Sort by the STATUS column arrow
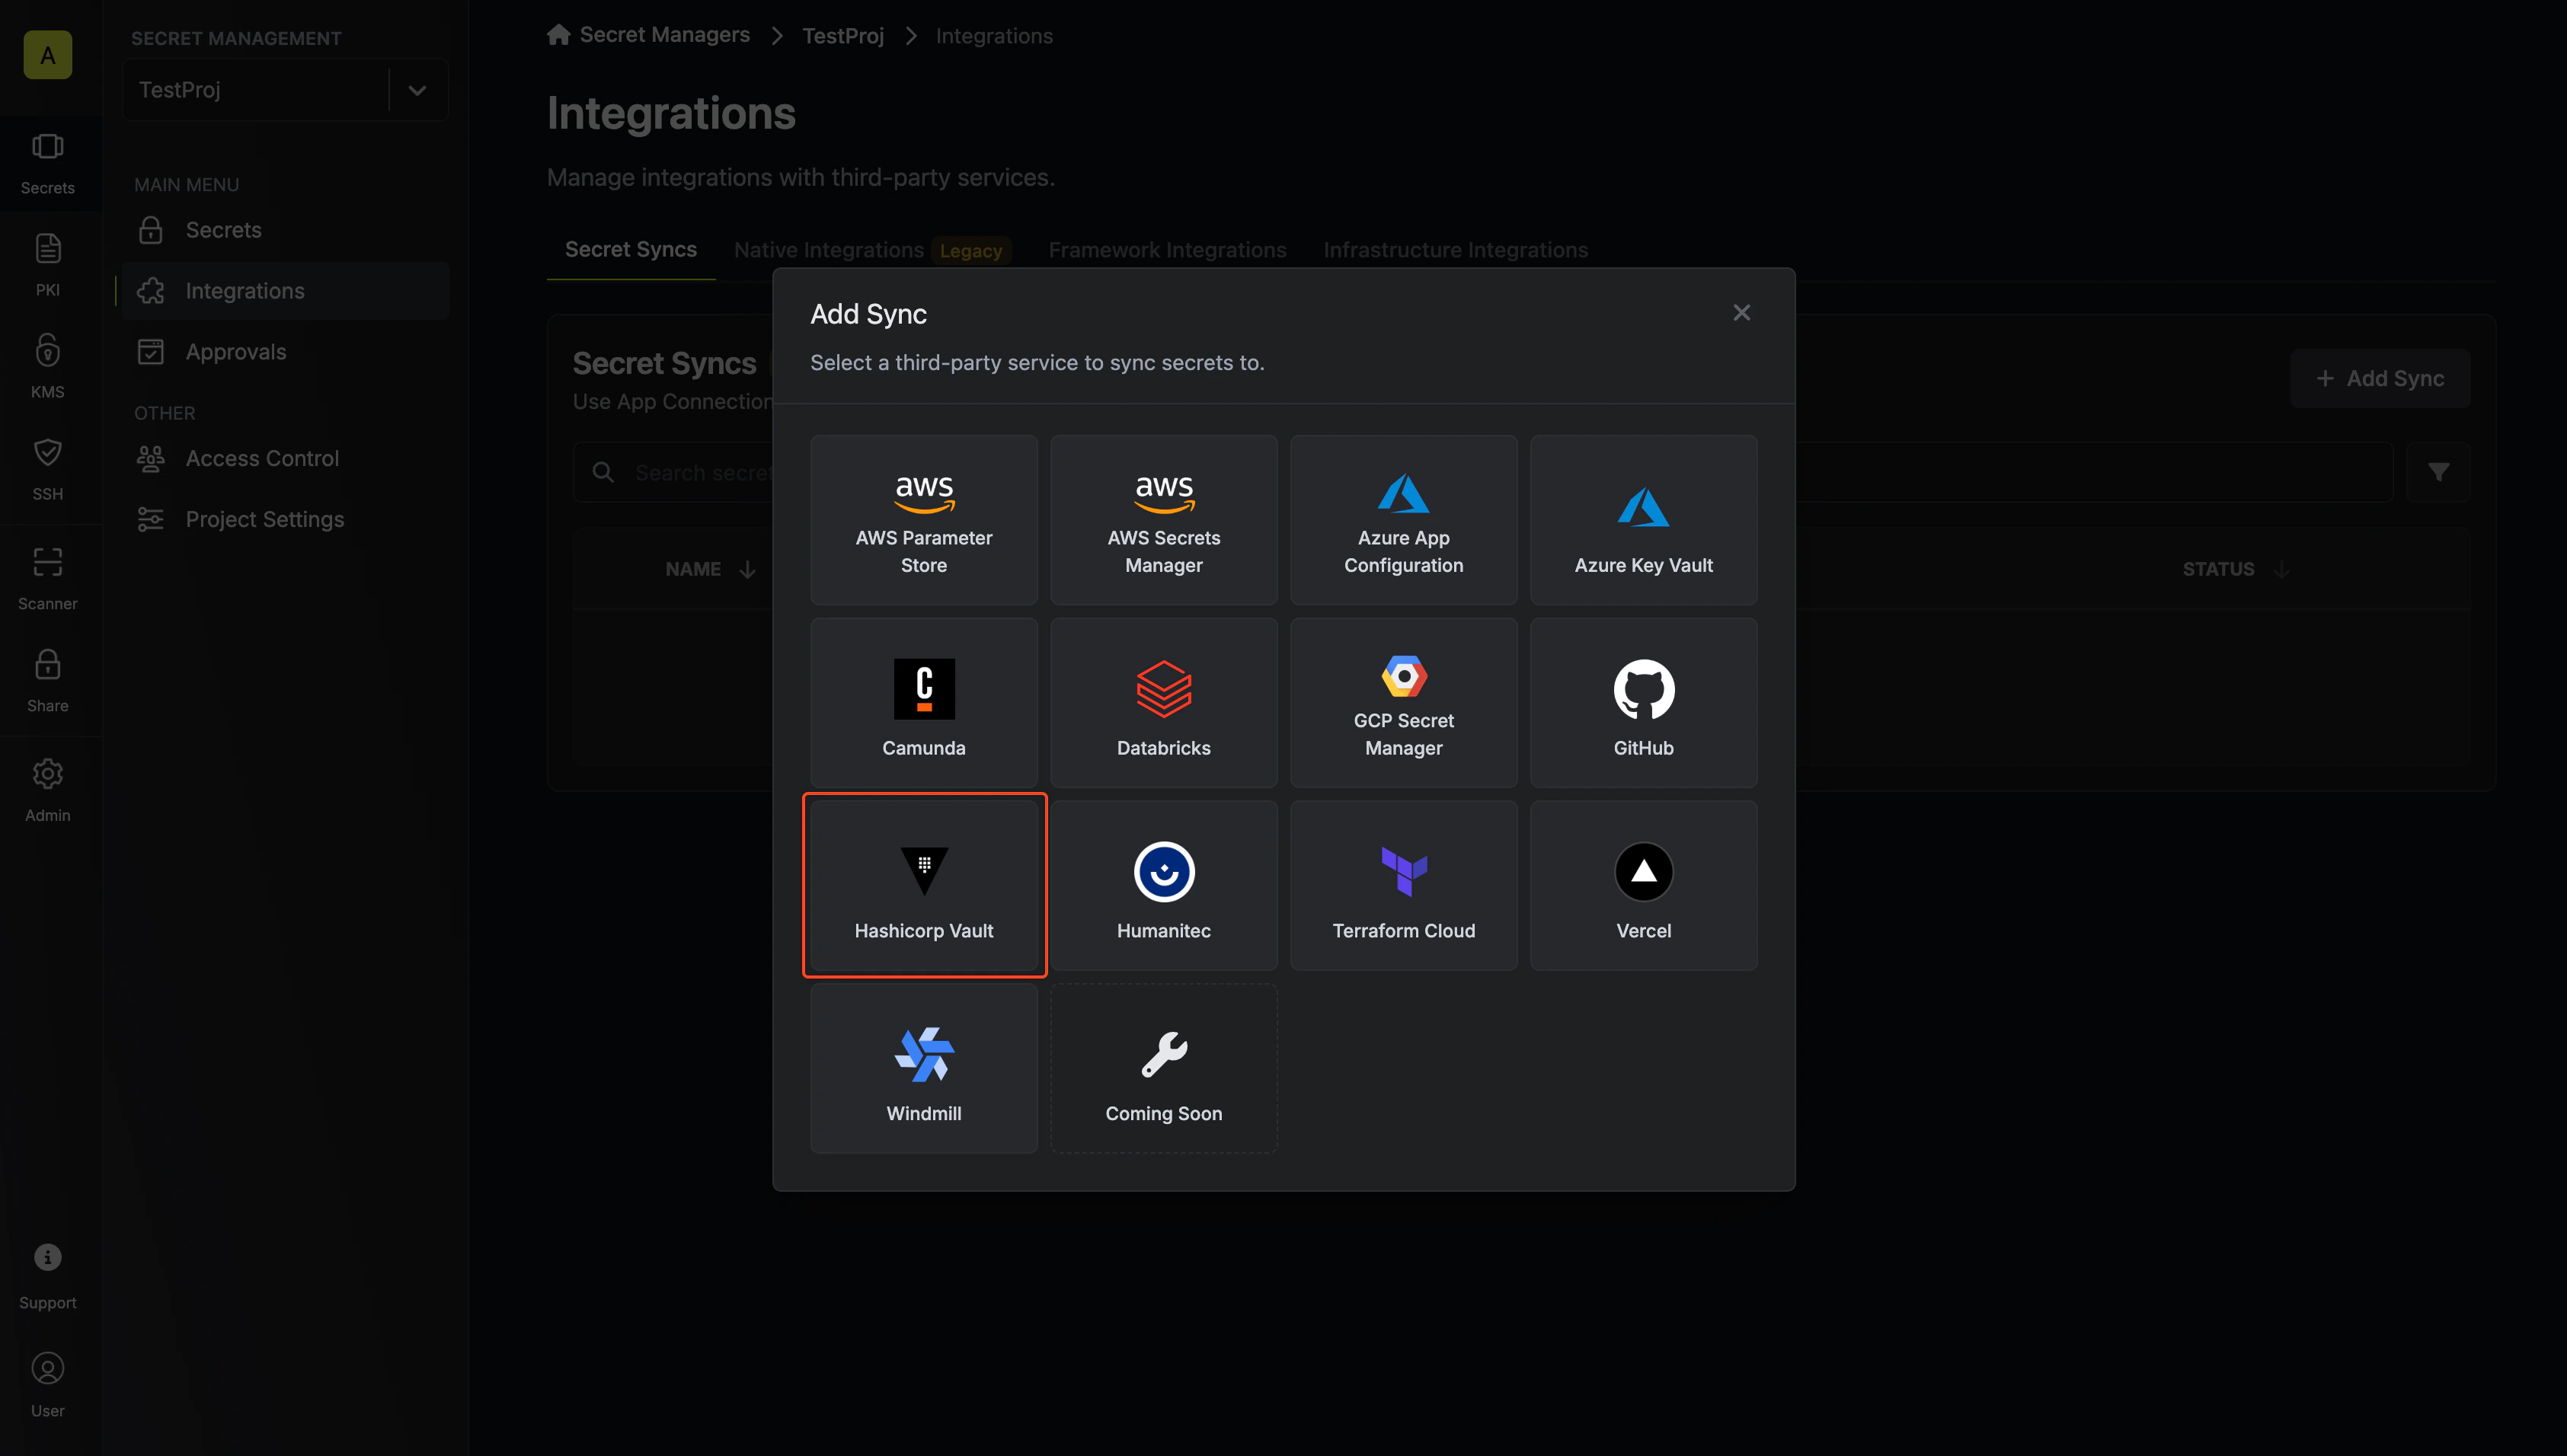 [x=2281, y=569]
